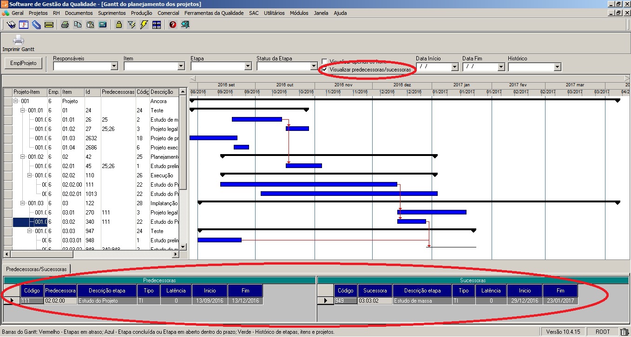Collapse the 02.02 Execução tree node

30,175
